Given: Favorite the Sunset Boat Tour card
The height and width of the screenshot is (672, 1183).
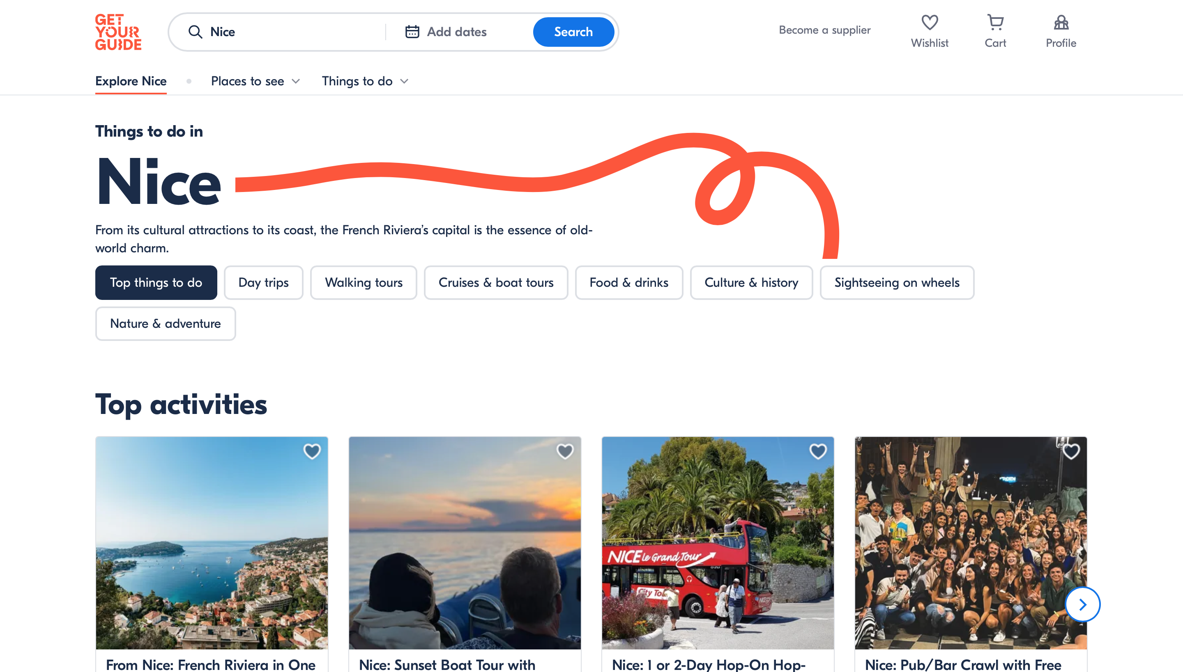Looking at the screenshot, I should (565, 451).
